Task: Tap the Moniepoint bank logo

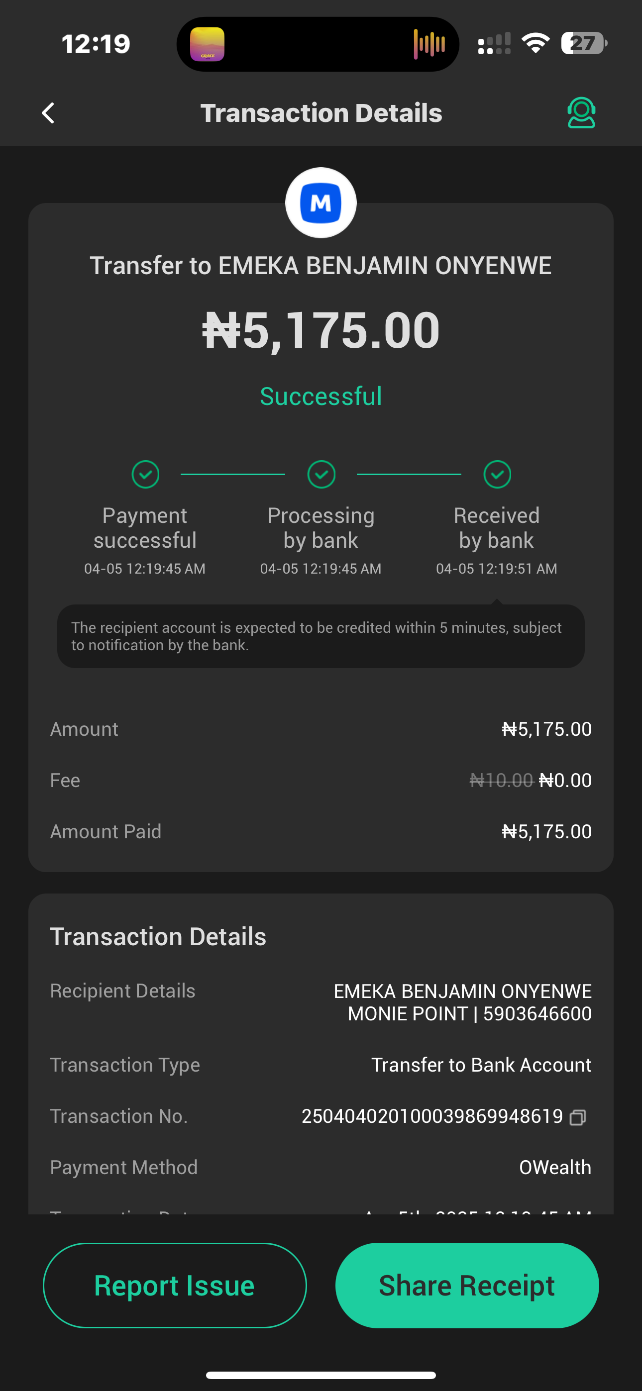Action: coord(321,203)
